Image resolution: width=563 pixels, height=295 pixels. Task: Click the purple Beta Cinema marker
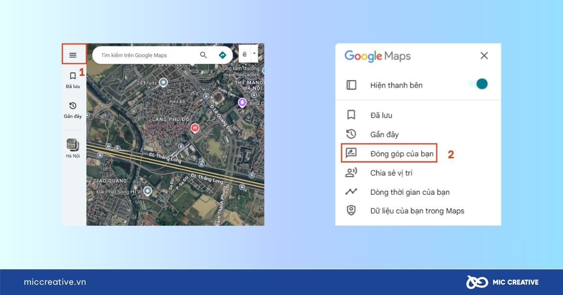point(243,102)
